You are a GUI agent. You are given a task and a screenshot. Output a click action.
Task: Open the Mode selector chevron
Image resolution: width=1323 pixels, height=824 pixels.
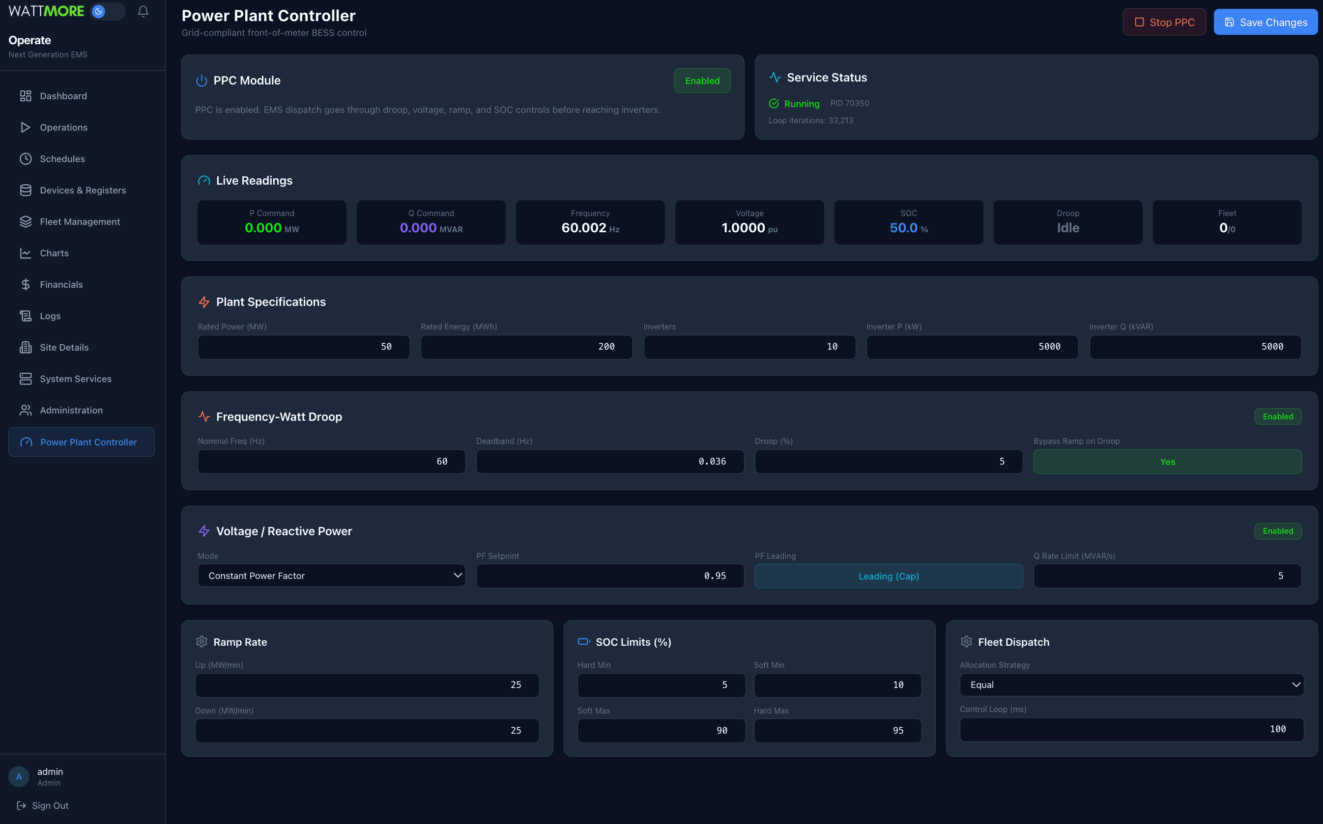point(457,576)
